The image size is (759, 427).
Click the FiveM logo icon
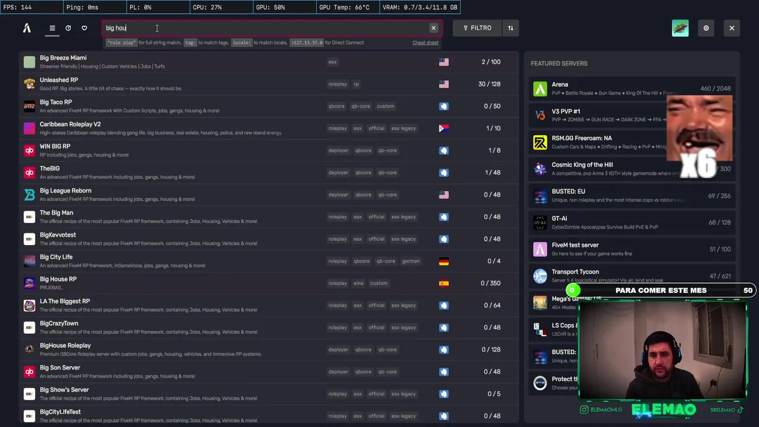[27, 28]
